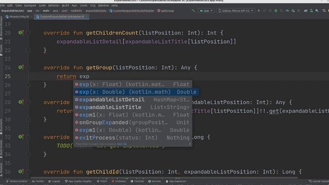Image resolution: width=329 pixels, height=185 pixels.
Task: Click override gutter icon on line 36
Action: pos(21,172)
